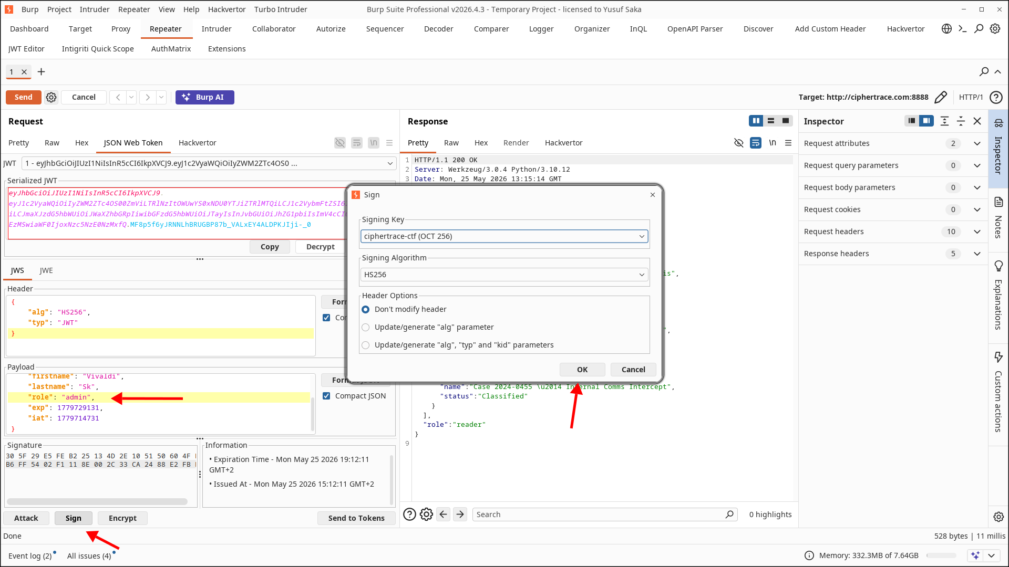Viewport: 1009px width, 567px height.
Task: Click the response Search input field
Action: pyautogui.click(x=604, y=514)
